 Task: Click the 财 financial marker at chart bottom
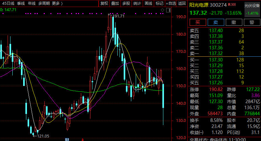pos(67,140)
